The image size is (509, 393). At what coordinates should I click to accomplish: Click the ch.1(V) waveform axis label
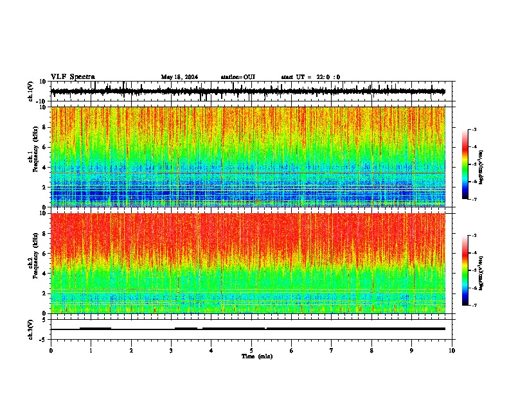point(31,91)
